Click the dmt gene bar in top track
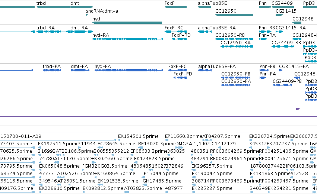Screen dimensions: 317x194 click(82, 7)
